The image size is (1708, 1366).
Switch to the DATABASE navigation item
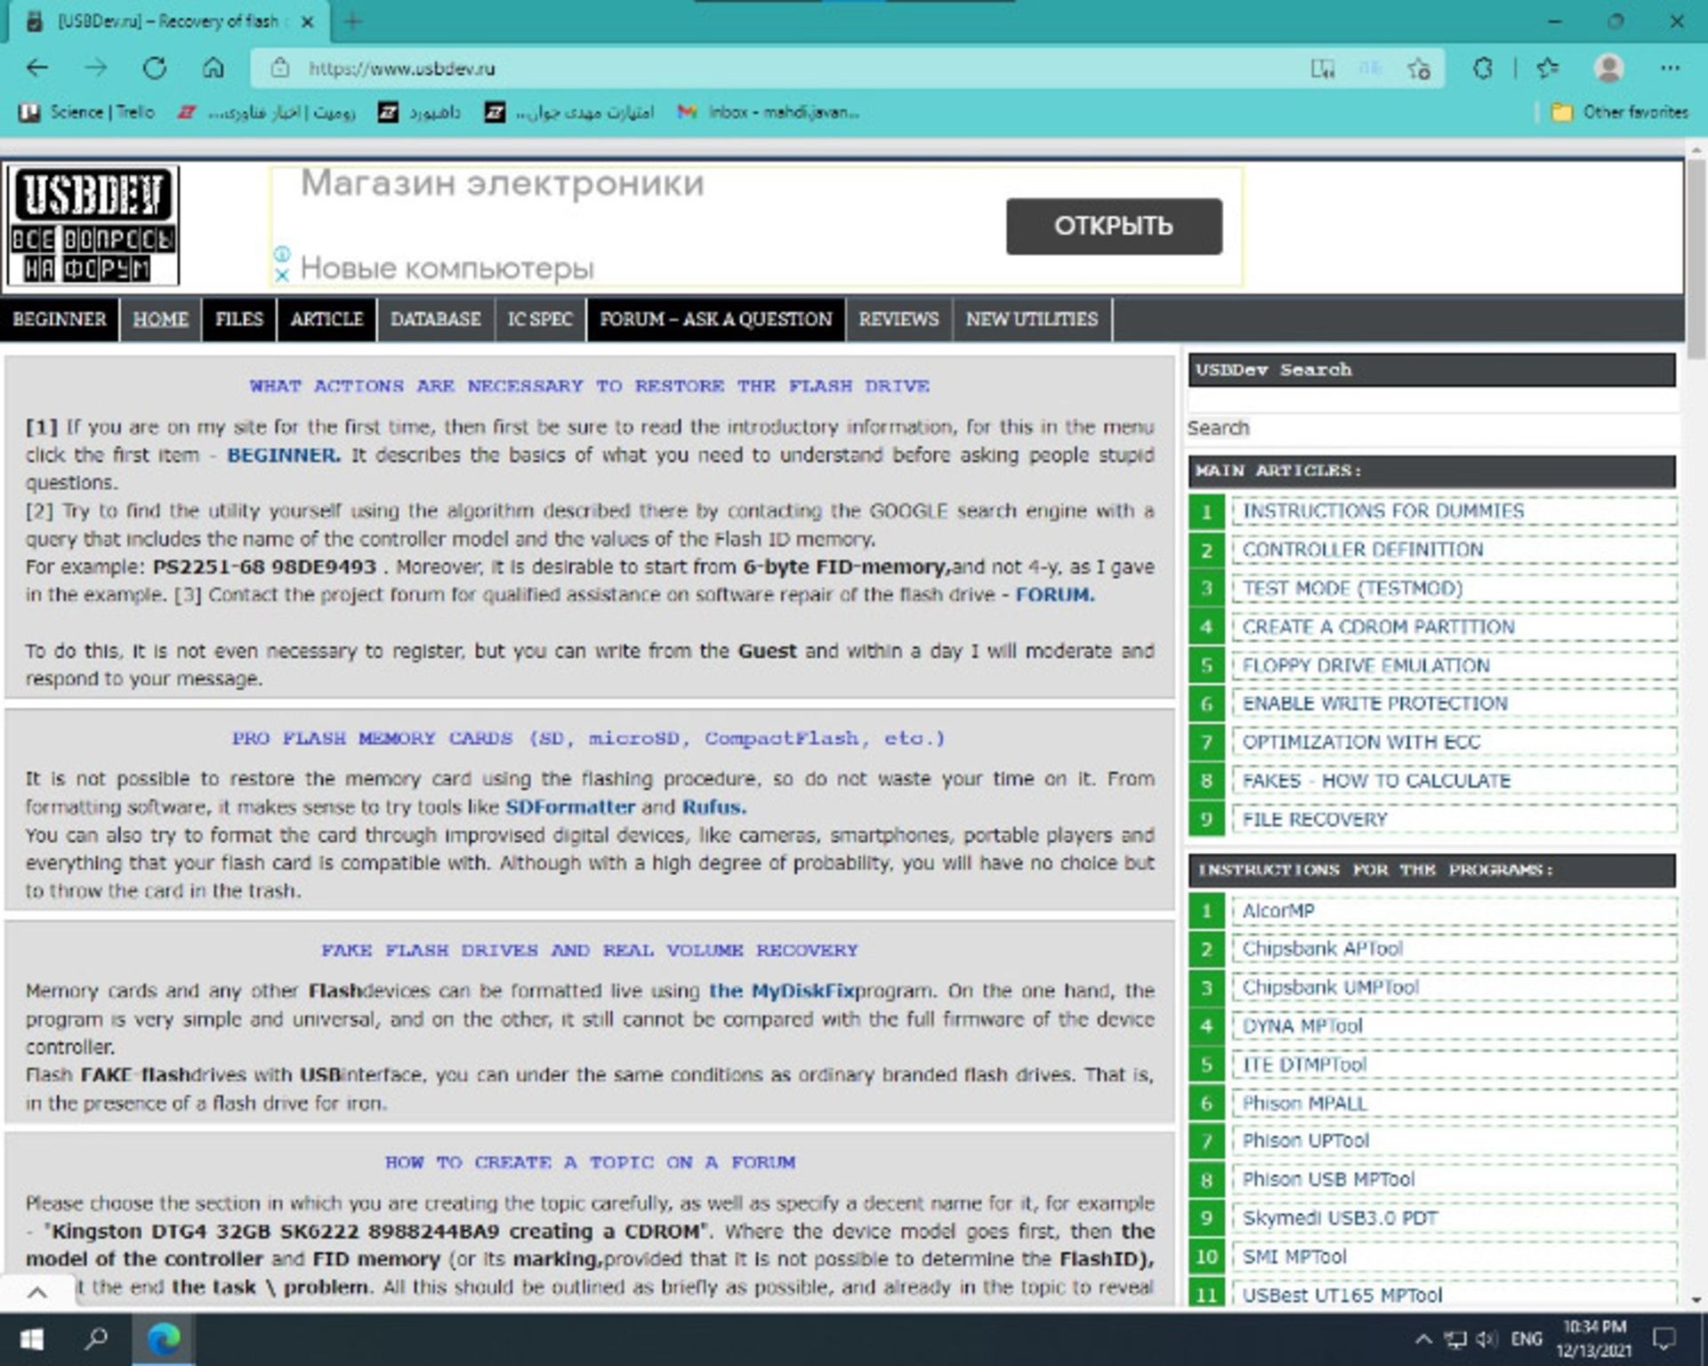click(x=435, y=319)
